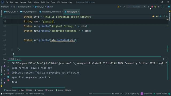The height and width of the screenshot is (96, 171).
Task: Open the Problems tool window
Action: 39,90
